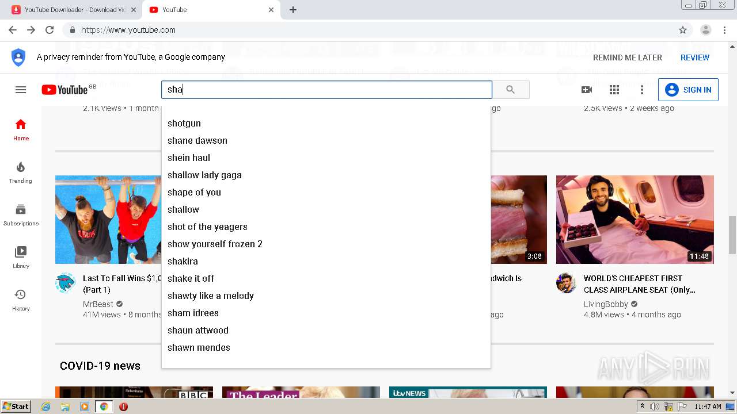Click the address bar URL

tap(128, 30)
